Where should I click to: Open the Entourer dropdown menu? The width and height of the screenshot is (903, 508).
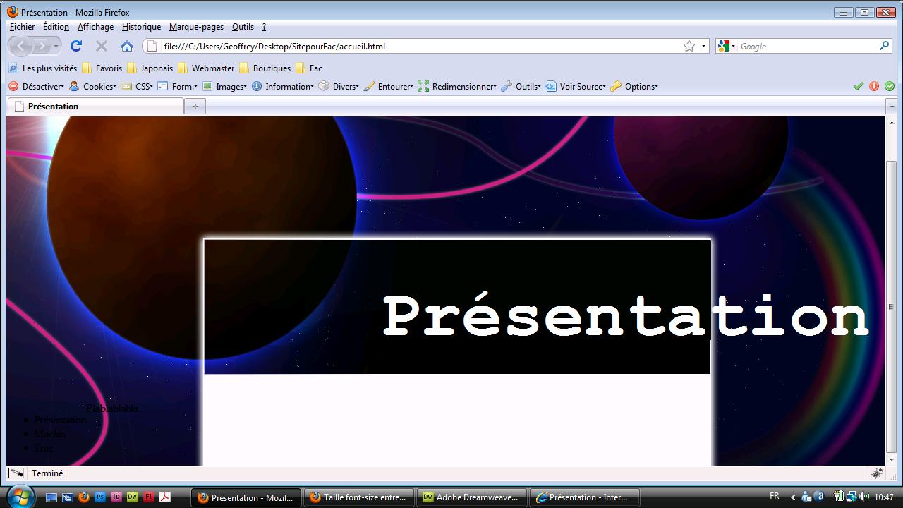point(388,86)
